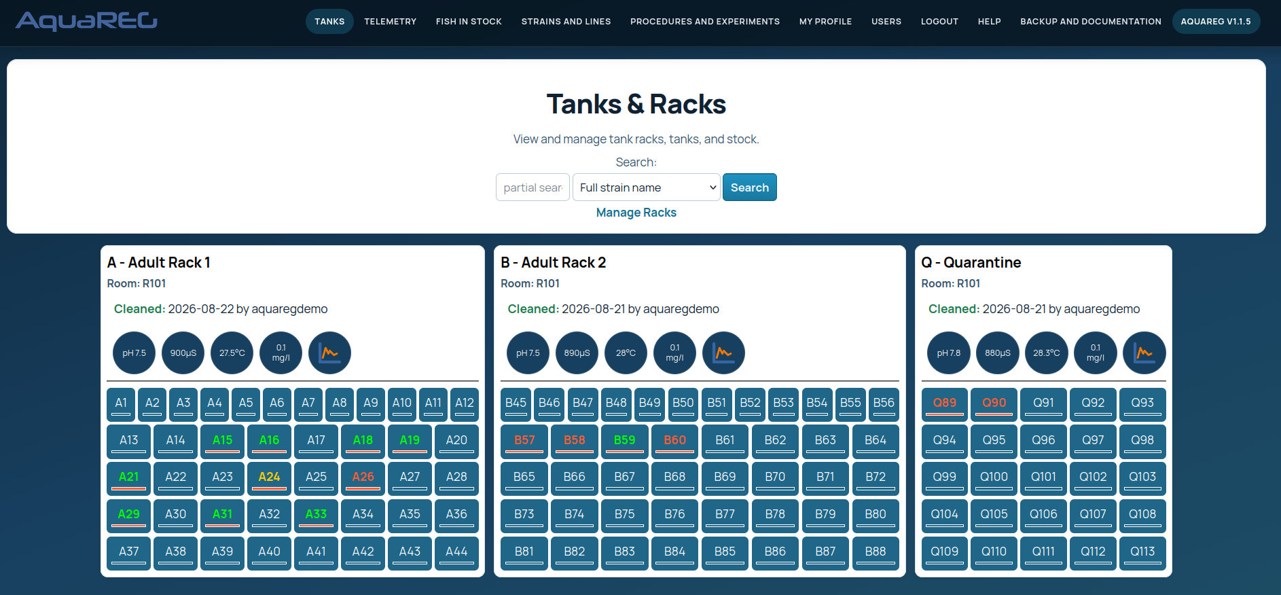Open Backup and Documentation

click(1091, 22)
